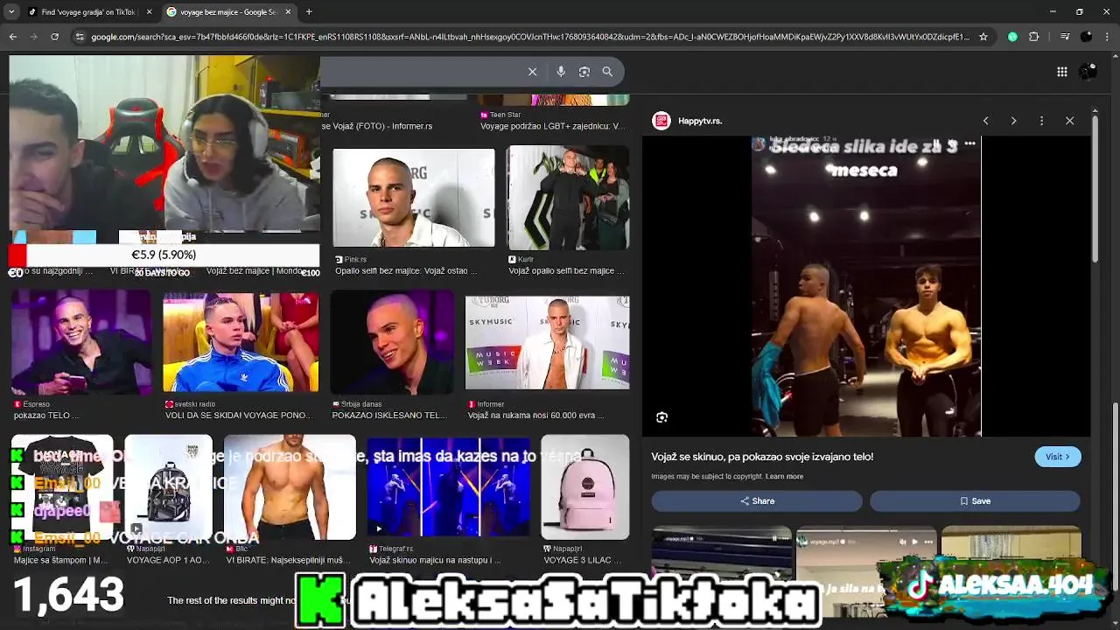Clear the Google search box text

coord(532,72)
